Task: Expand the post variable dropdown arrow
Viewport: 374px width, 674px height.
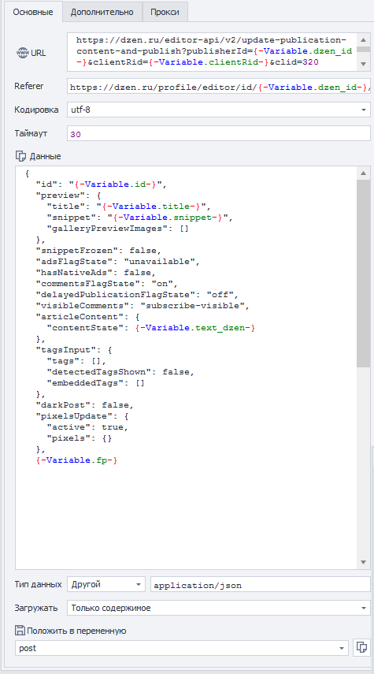Action: point(342,648)
